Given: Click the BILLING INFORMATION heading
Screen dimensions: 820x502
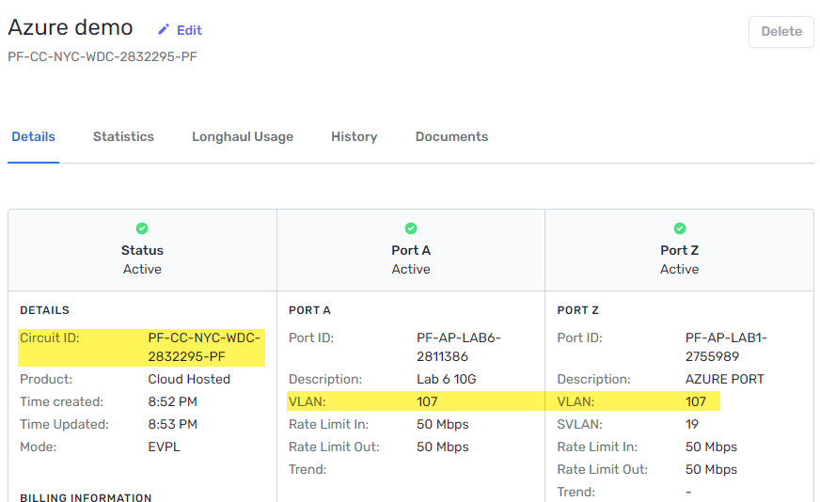Looking at the screenshot, I should coord(86,497).
